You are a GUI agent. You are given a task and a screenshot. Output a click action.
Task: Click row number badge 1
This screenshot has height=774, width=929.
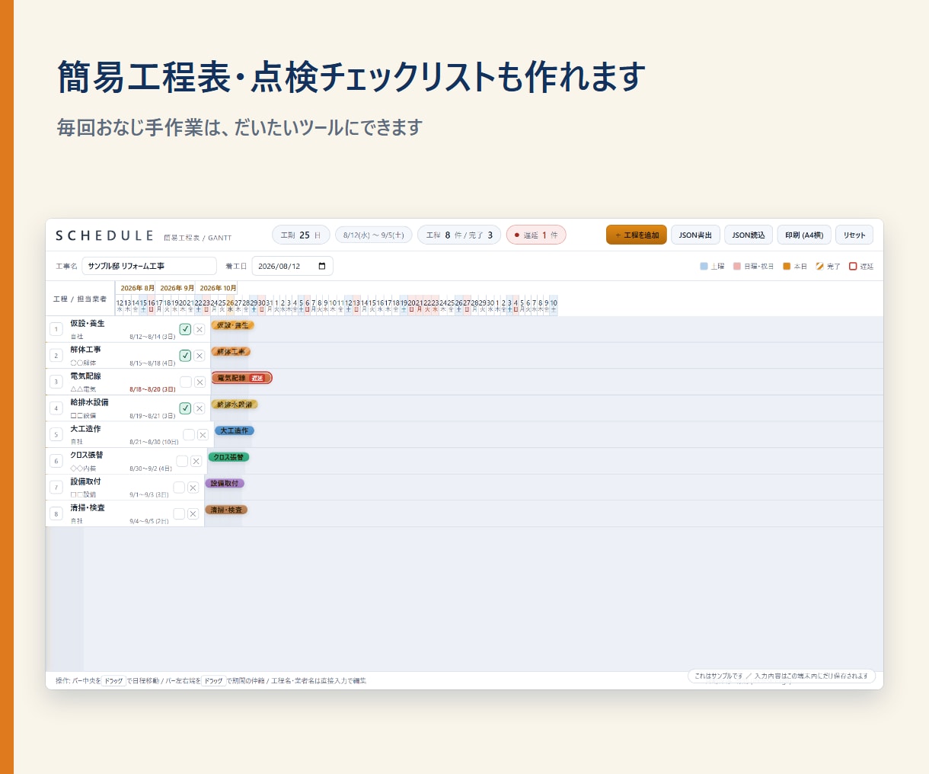click(x=56, y=329)
